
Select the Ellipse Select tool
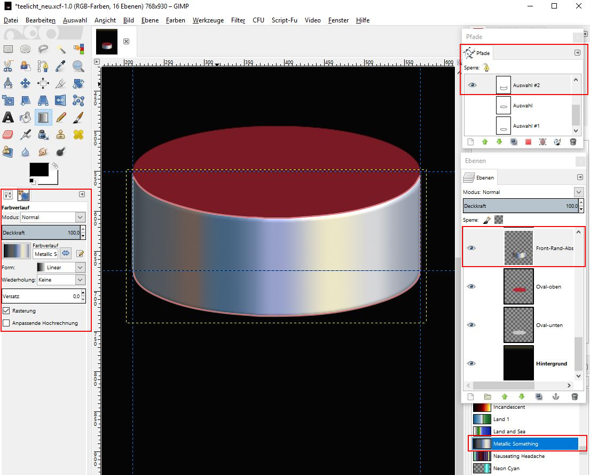[x=25, y=49]
